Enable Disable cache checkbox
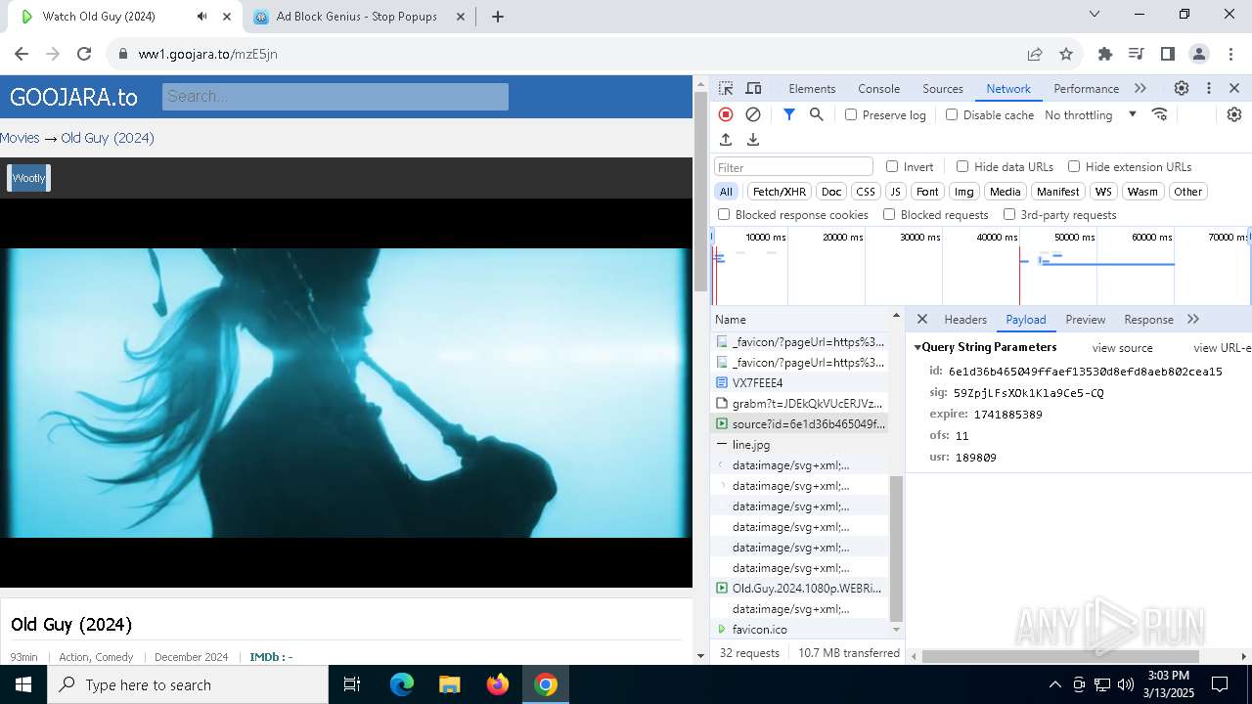The width and height of the screenshot is (1252, 704). click(952, 114)
